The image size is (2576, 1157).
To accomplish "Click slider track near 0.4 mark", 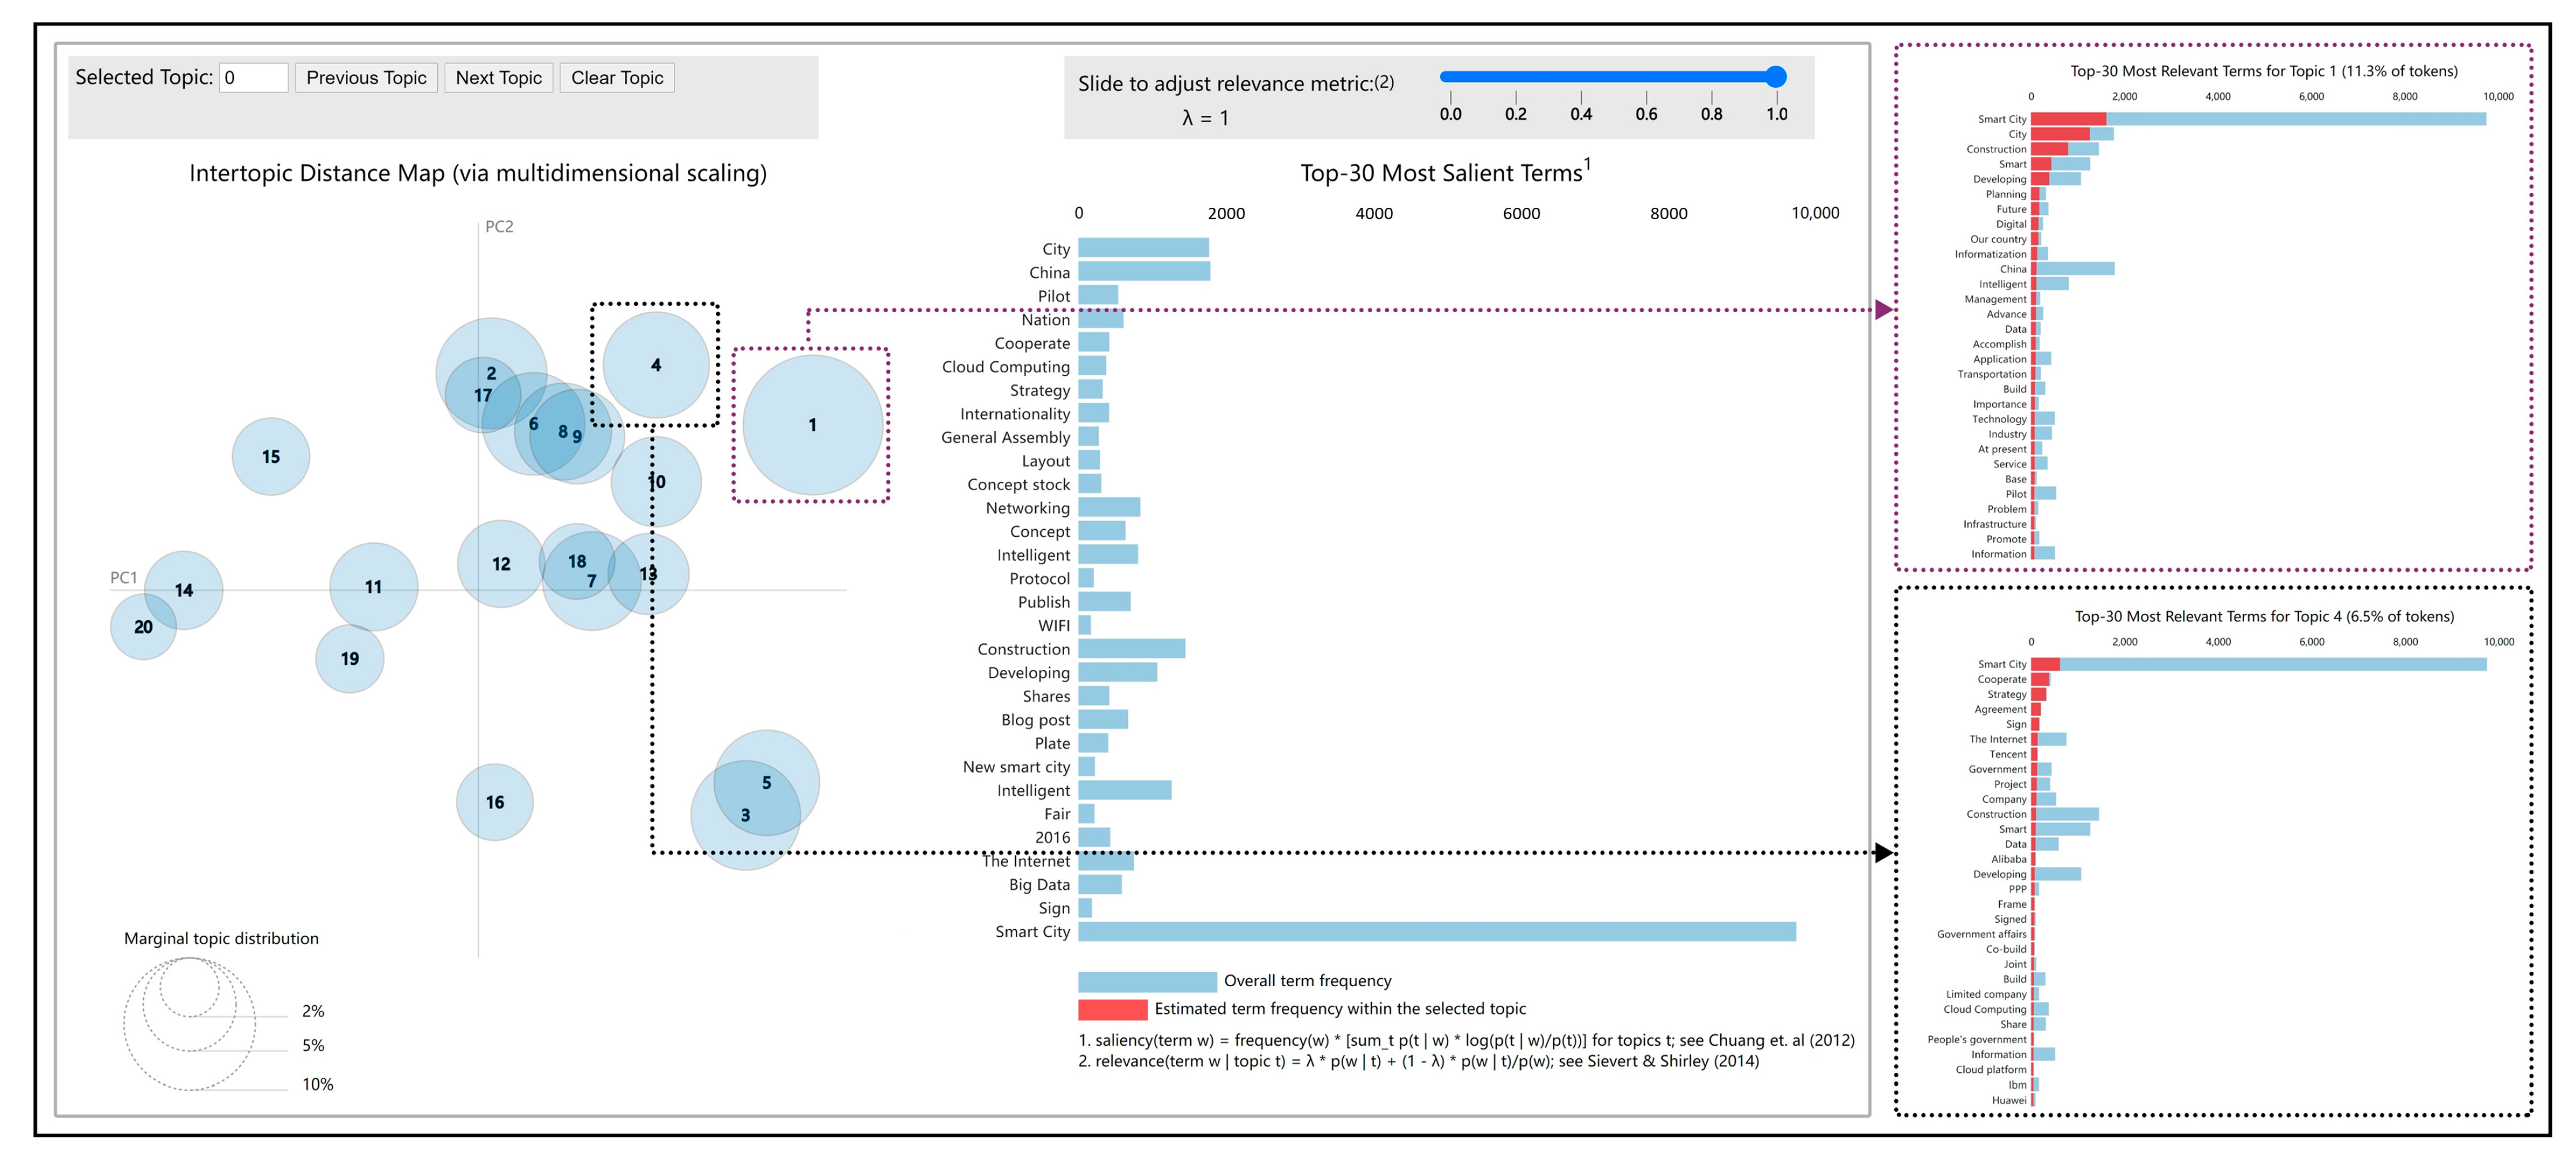I will click(x=1581, y=77).
